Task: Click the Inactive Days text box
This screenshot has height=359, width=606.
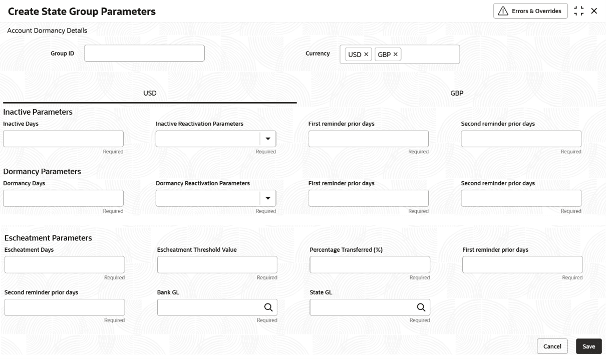Action: coord(63,139)
